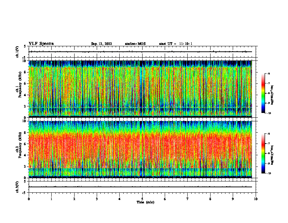Select the ch.1 "Frequency (kHz)" axis label

[20, 85]
